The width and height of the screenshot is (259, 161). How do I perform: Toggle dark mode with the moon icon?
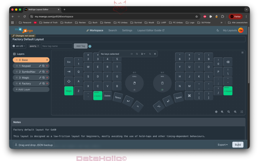[x=218, y=30]
